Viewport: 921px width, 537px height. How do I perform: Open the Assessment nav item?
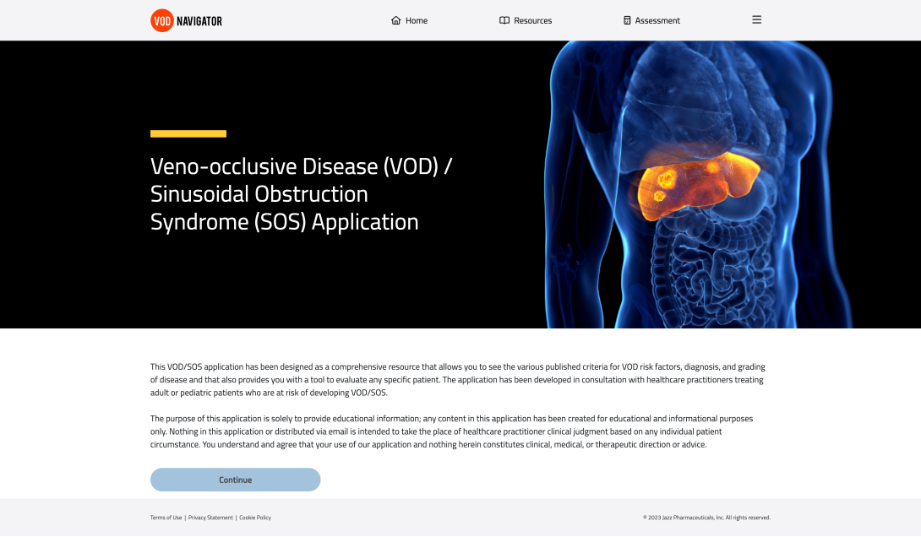point(651,20)
